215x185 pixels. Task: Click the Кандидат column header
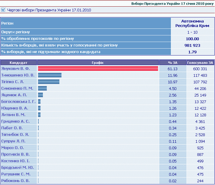coord(19,63)
